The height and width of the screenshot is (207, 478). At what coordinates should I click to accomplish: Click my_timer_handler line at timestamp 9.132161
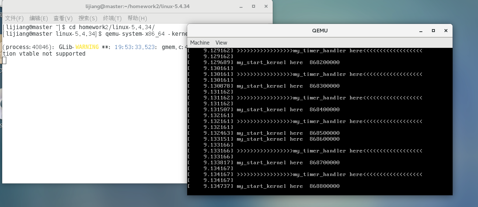pyautogui.click(x=329, y=122)
